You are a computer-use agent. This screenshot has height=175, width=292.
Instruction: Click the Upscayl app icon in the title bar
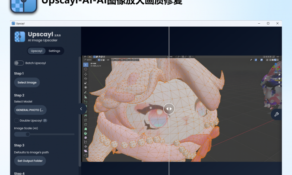[13, 23]
